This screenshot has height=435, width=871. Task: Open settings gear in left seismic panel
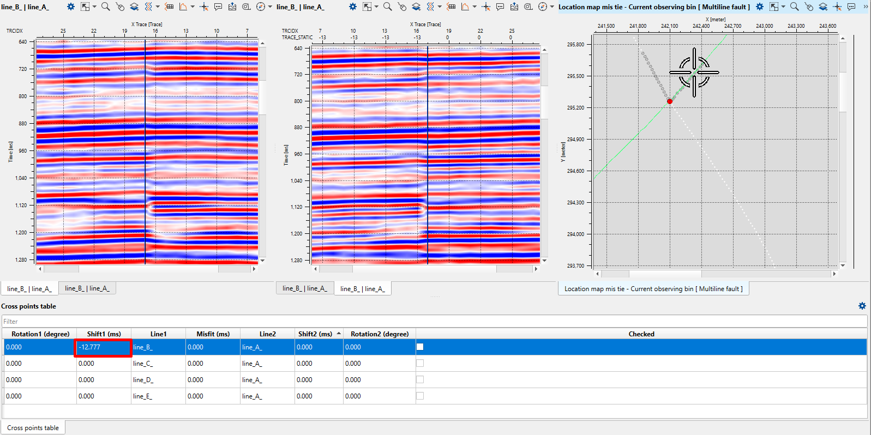[71, 7]
